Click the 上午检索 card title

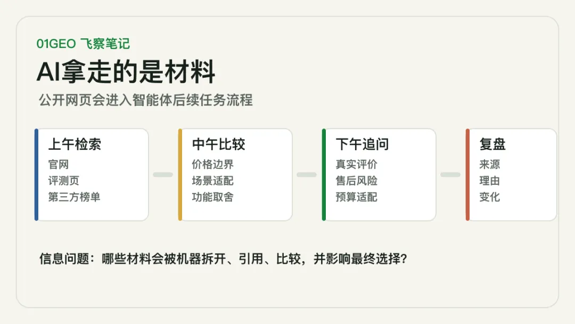[x=75, y=144]
